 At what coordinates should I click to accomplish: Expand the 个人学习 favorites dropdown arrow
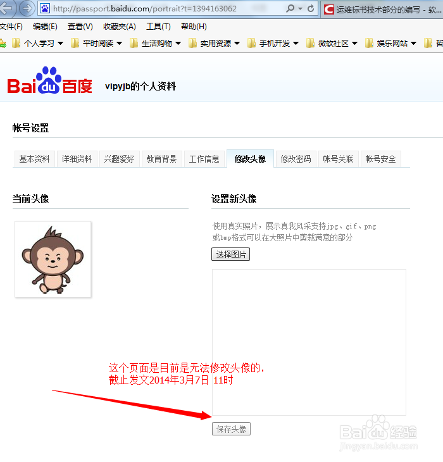point(60,44)
